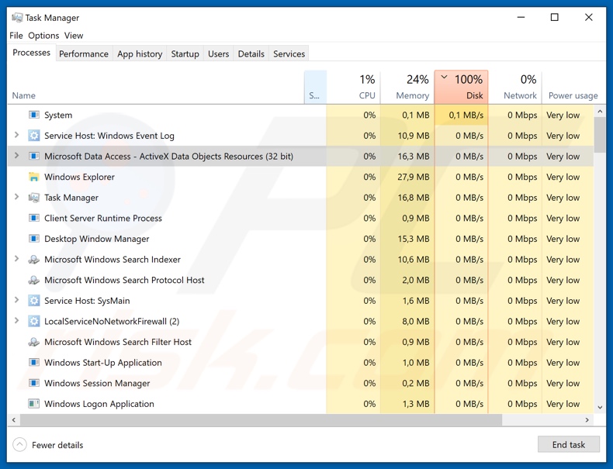This screenshot has width=613, height=469.
Task: Select the Processes tab
Action: [x=31, y=53]
